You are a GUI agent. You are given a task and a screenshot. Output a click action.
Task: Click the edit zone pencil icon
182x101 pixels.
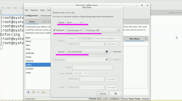(33, 92)
